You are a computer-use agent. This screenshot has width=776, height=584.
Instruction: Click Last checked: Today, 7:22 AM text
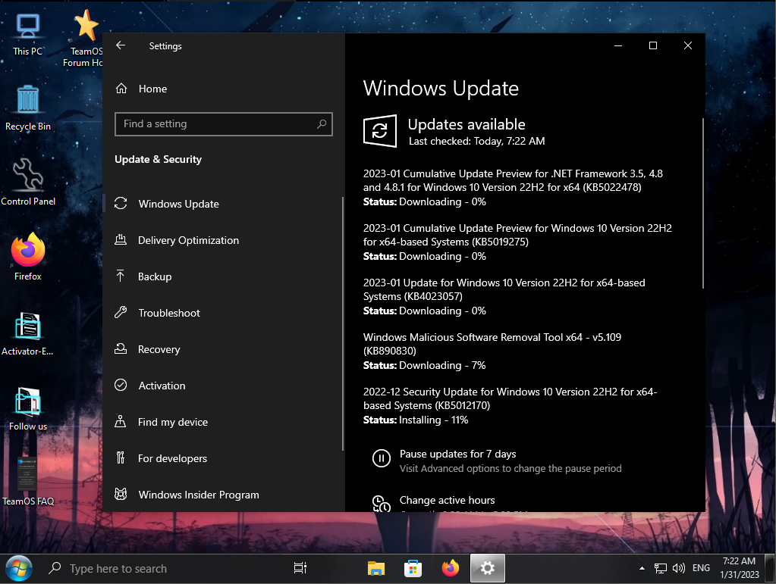pos(476,142)
